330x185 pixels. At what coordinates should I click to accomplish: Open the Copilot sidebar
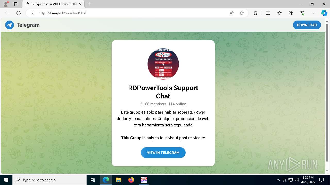tap(324, 13)
